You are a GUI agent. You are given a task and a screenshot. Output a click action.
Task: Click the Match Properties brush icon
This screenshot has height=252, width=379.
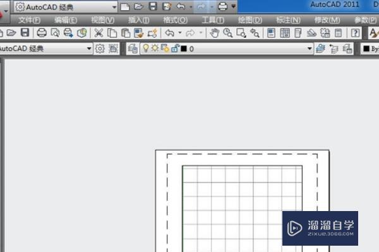[x=139, y=33]
